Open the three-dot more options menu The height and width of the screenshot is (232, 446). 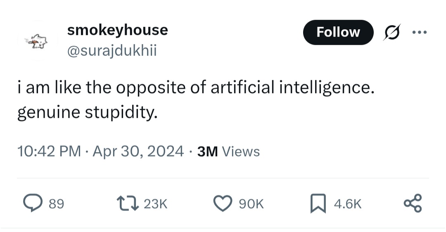(x=420, y=32)
